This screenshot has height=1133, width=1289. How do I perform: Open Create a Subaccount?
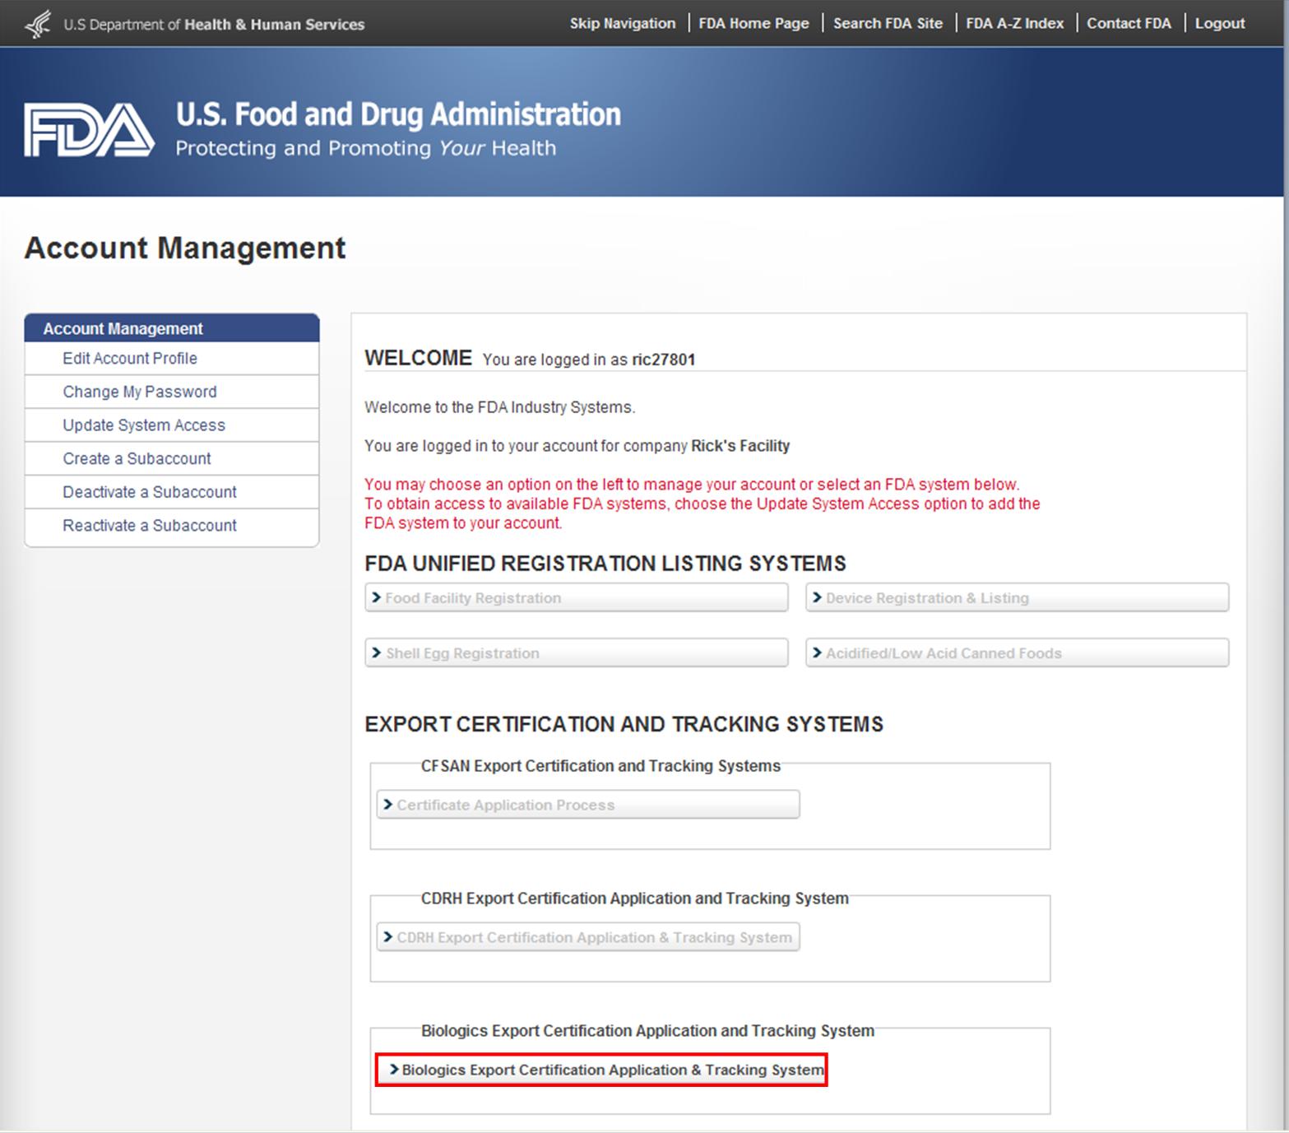tap(137, 458)
